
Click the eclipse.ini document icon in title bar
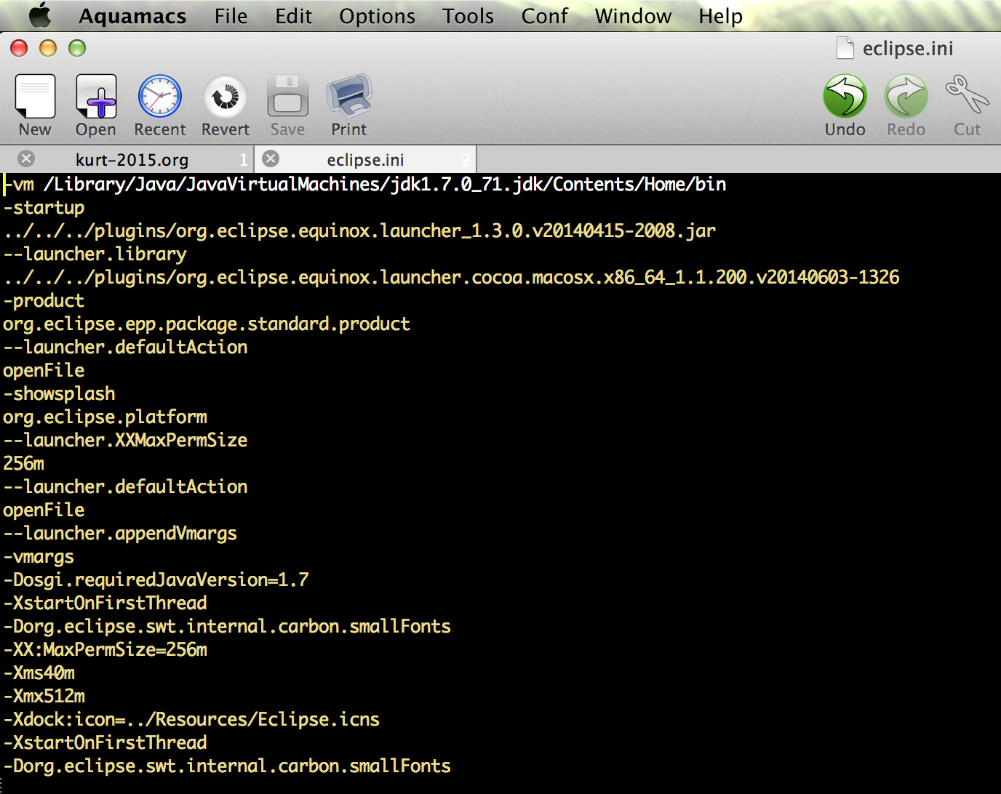845,48
